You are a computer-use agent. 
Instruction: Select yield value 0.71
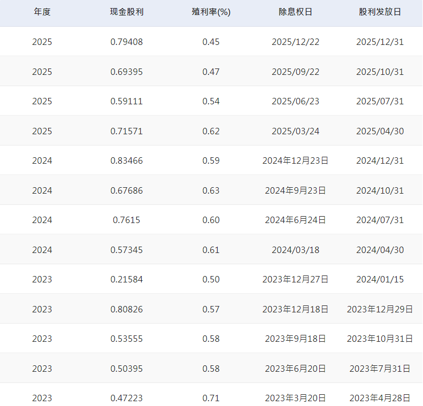point(211,398)
